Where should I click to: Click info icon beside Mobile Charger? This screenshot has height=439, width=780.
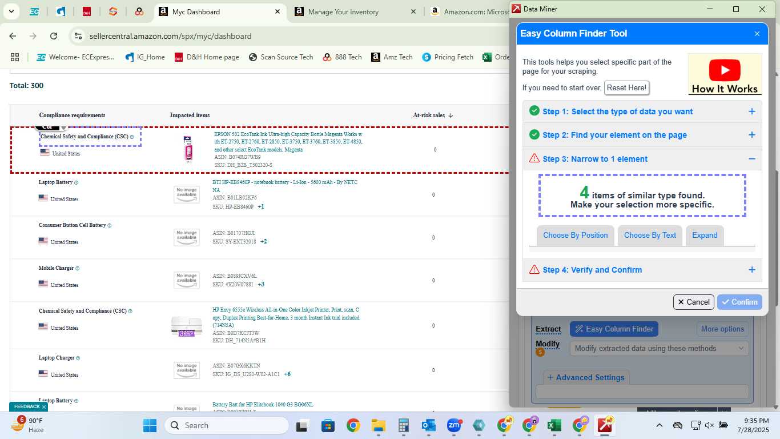tap(78, 268)
